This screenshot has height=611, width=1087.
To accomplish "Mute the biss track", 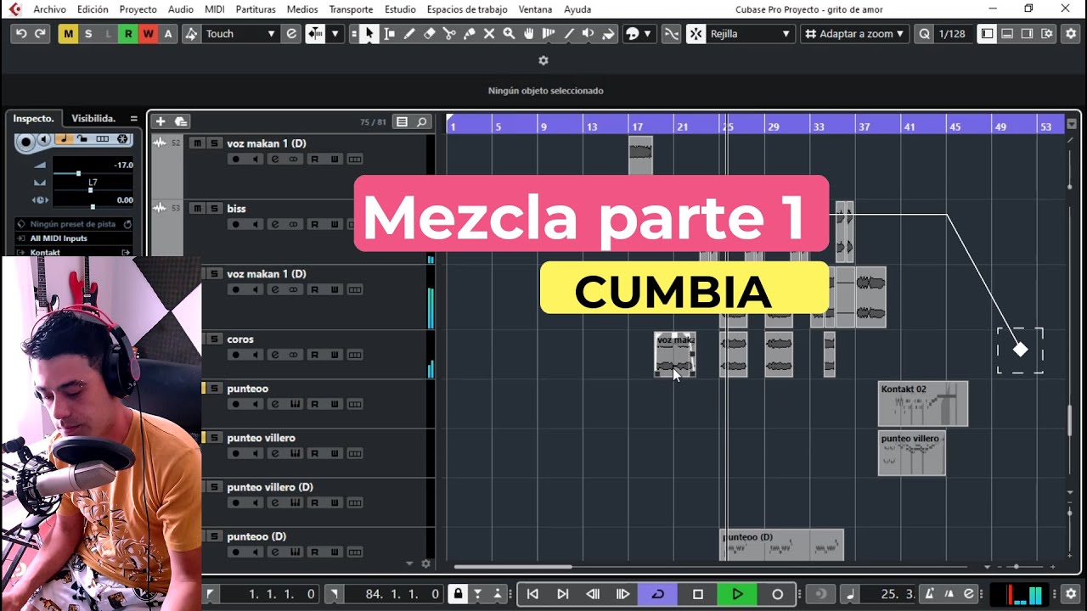I will [197, 209].
